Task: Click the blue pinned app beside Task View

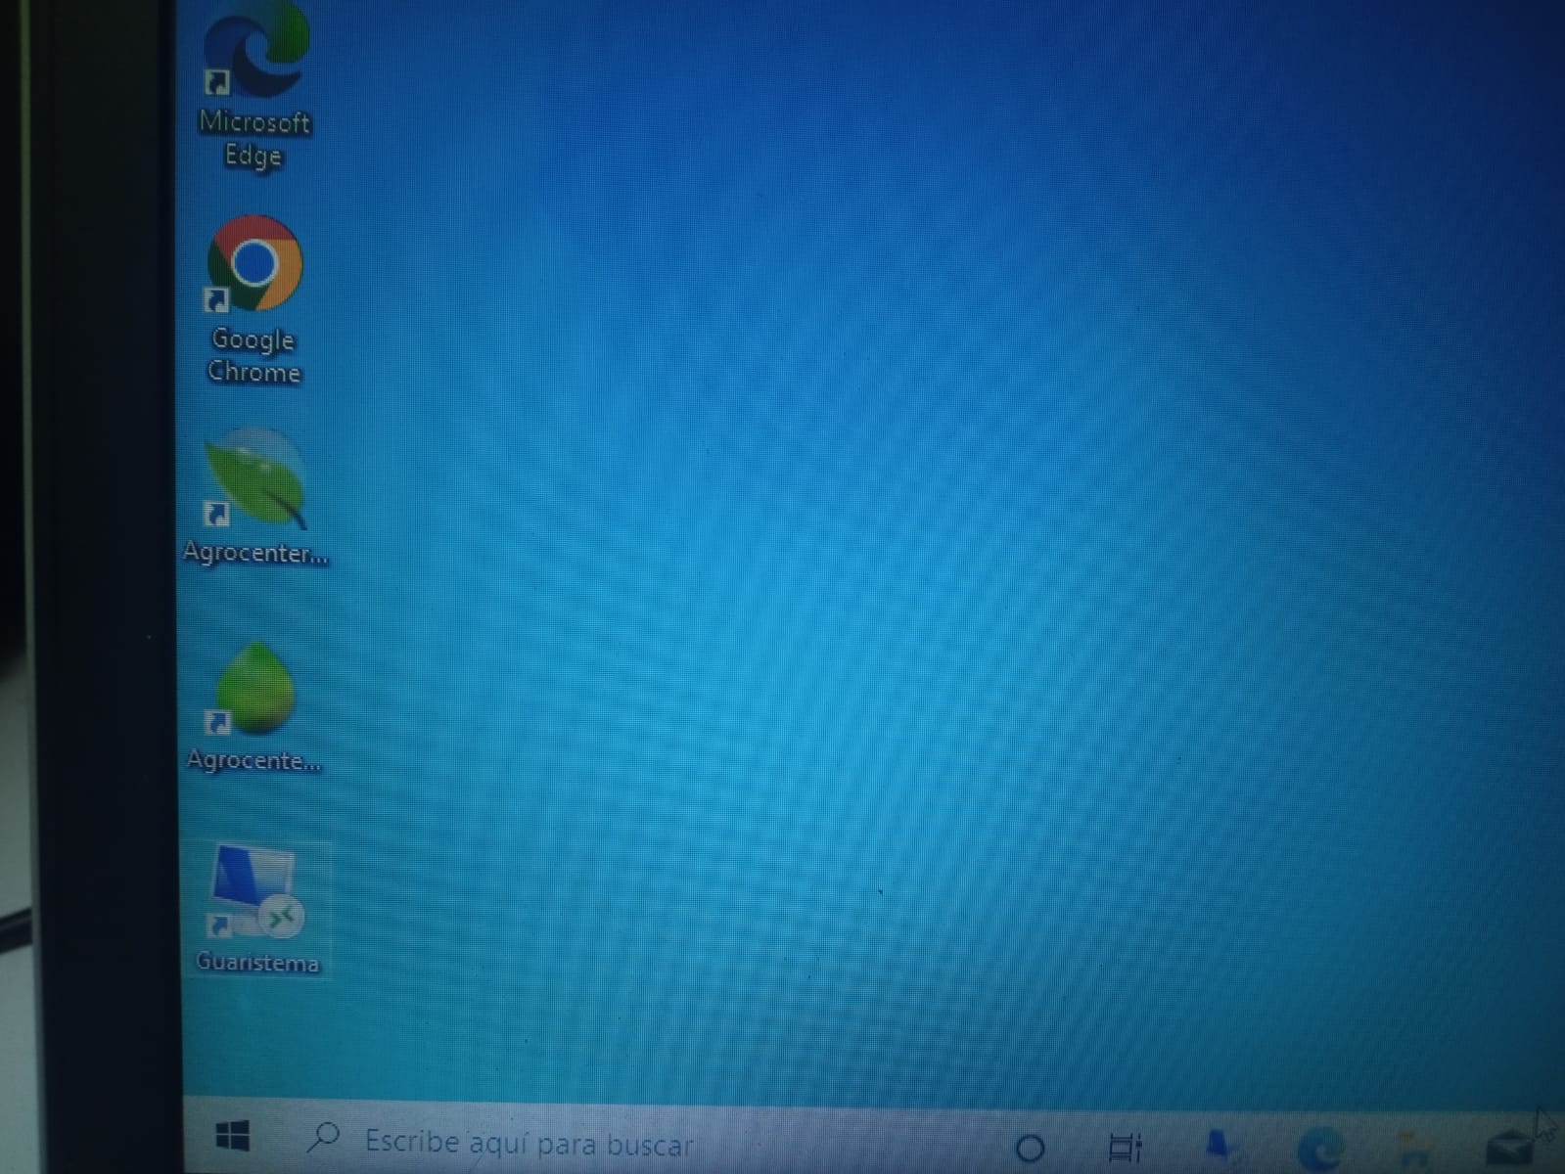Action: point(1220,1146)
